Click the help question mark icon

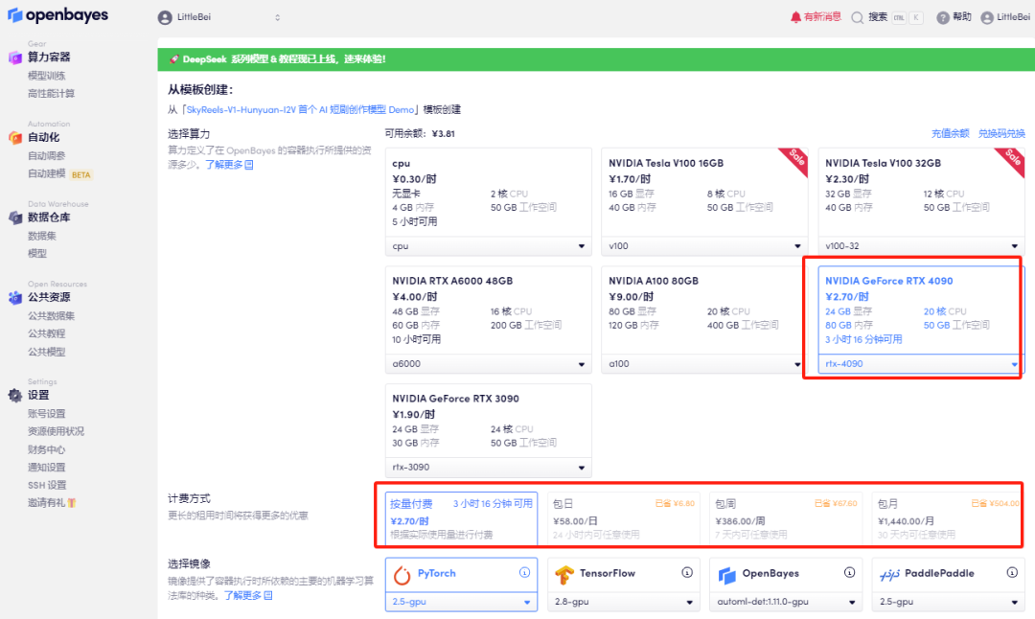point(943,18)
